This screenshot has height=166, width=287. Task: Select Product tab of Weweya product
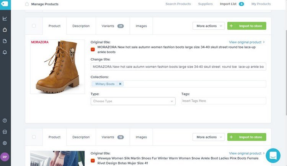[55, 137]
